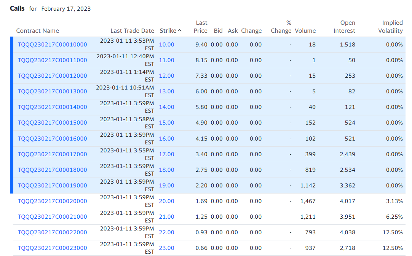Select the 17.00 strike link

pos(166,154)
